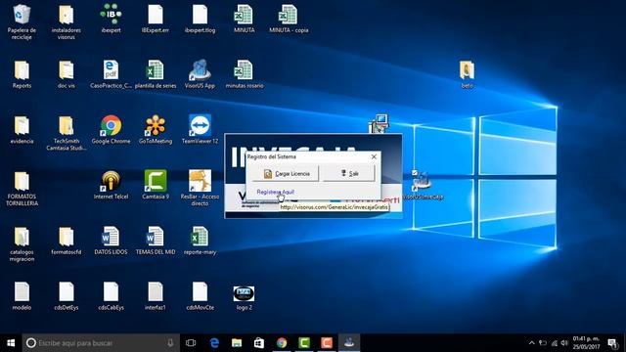626x352 pixels.
Task: Click the Cargar Licencia button
Action: (x=286, y=174)
